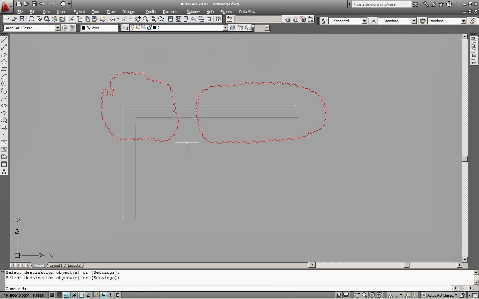Screen dimensions: 479x299
Task: Select the Spline tool
Action: pyautogui.click(x=4, y=98)
